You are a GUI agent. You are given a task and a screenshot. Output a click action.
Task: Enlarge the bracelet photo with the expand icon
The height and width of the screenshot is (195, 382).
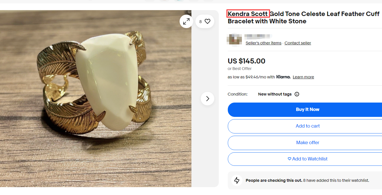coord(186,21)
